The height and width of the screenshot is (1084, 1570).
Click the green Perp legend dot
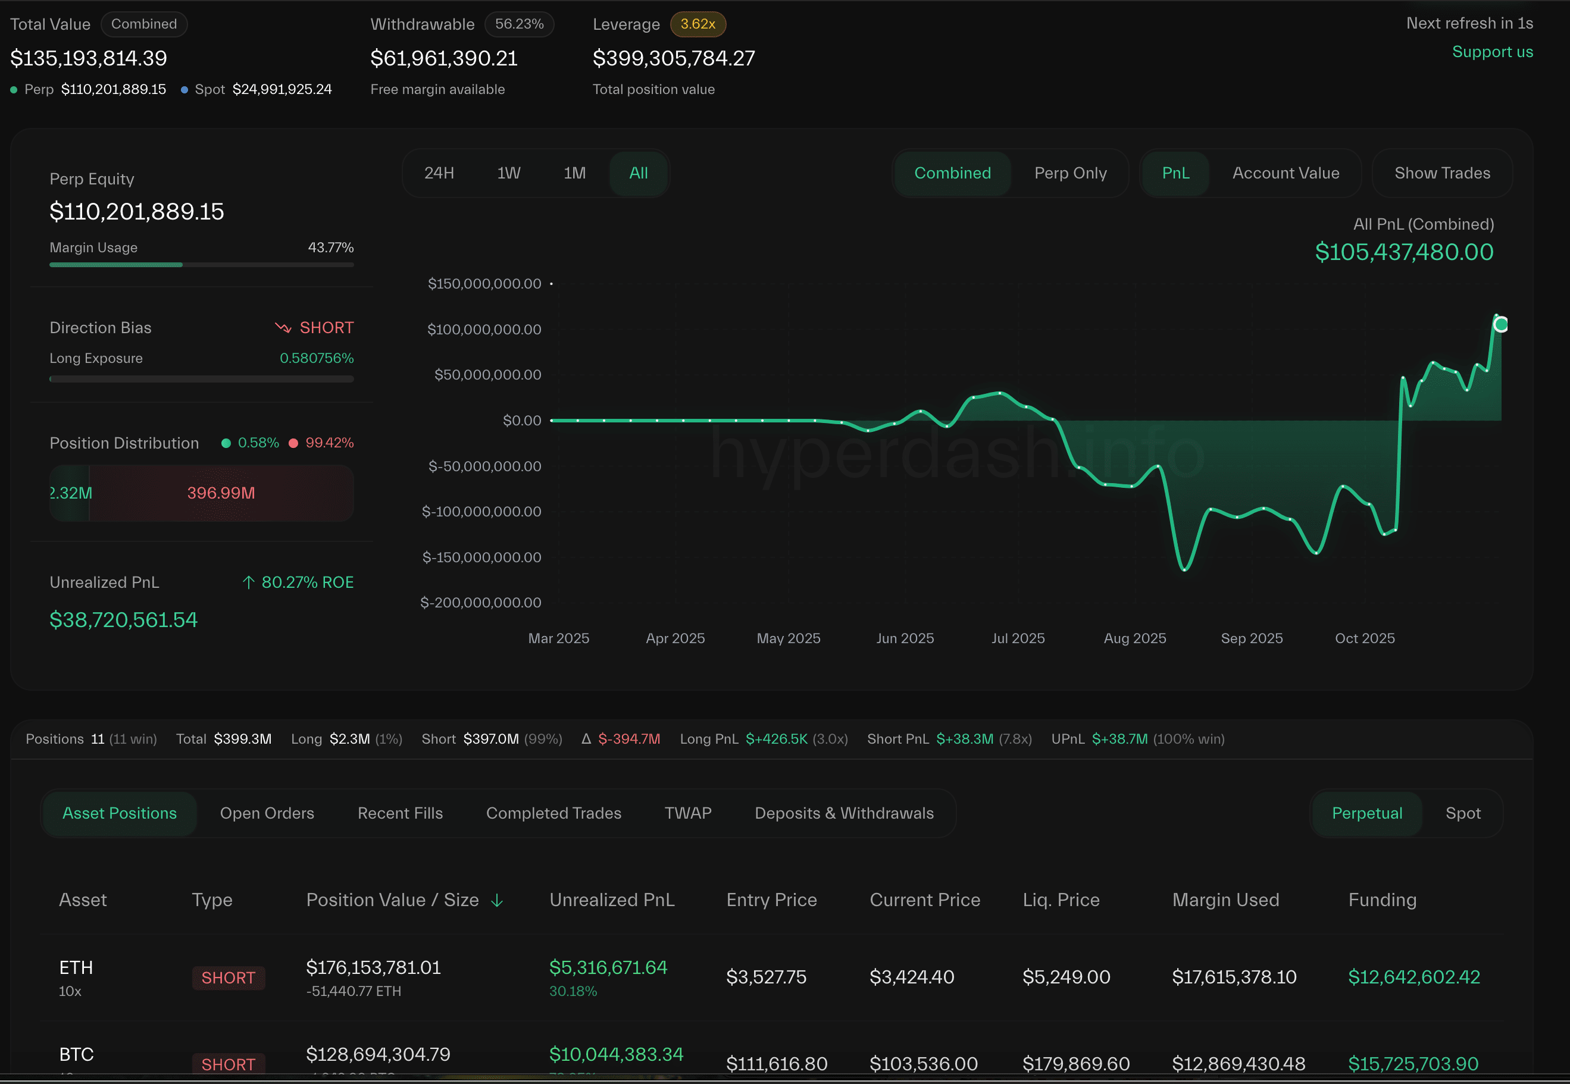14,90
